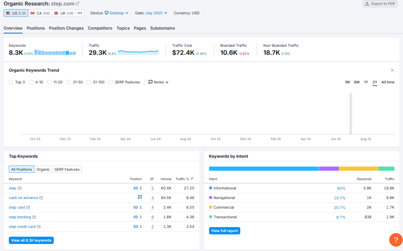This screenshot has width=403, height=251.
Task: Click Export to PDF button
Action: (380, 4)
